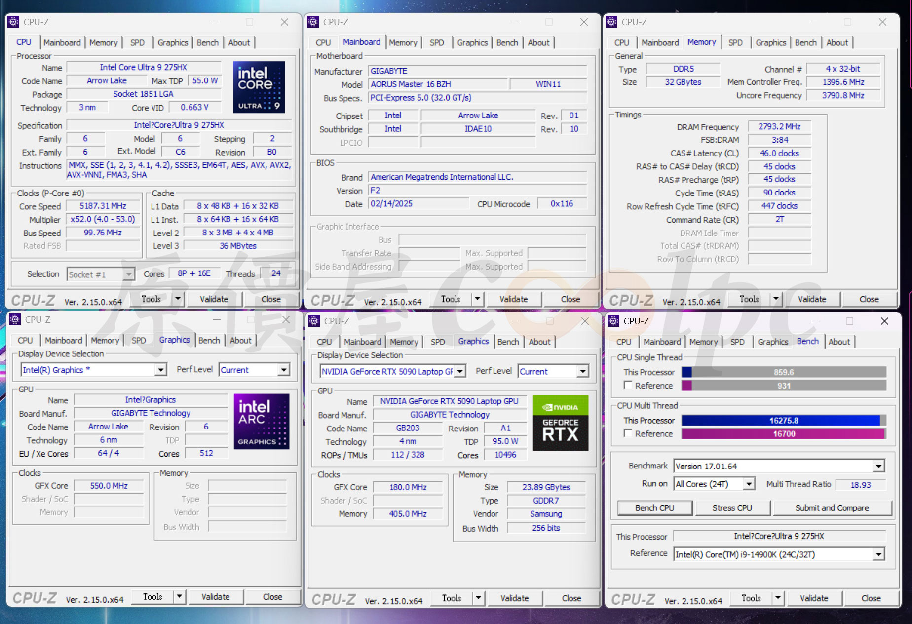
Task: Click the GDDR7 memory type value
Action: pos(546,501)
